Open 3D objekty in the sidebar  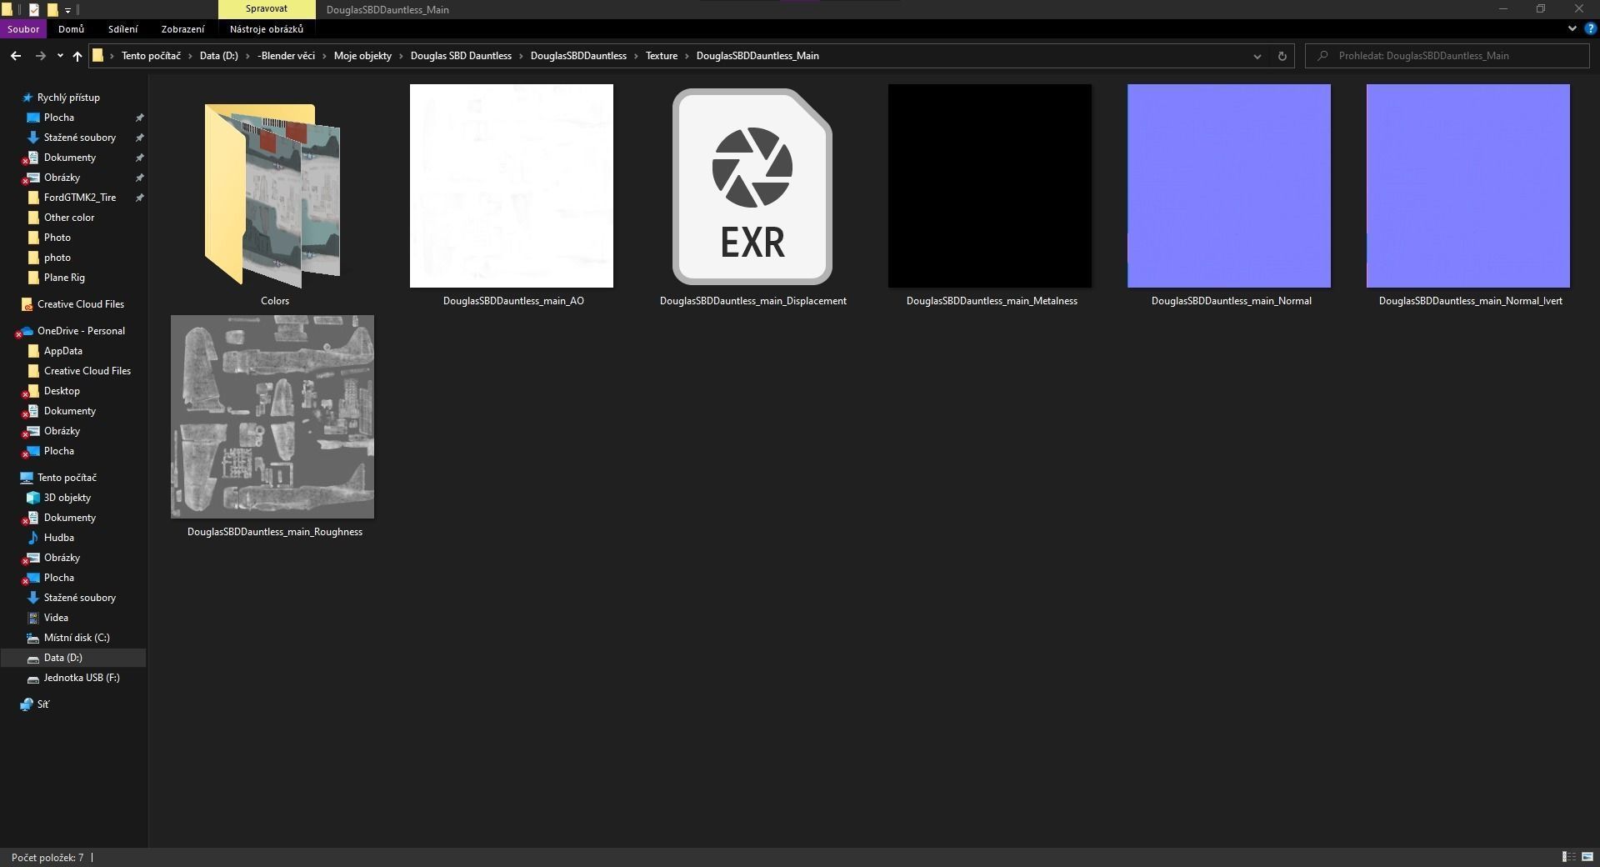[67, 498]
